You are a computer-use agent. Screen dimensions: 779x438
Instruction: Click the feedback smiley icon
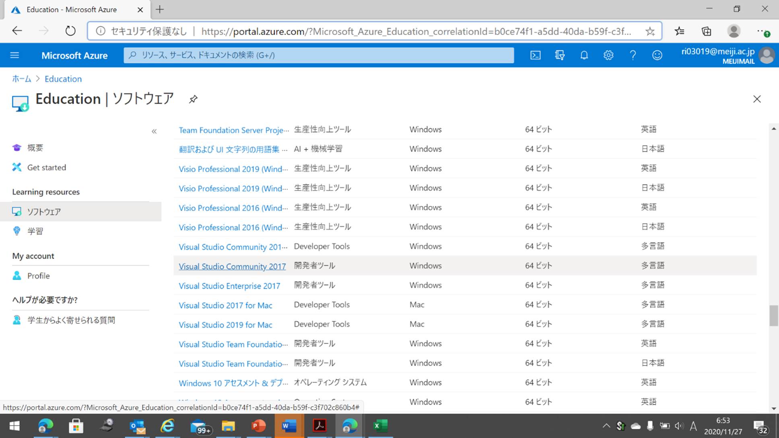[x=657, y=55]
